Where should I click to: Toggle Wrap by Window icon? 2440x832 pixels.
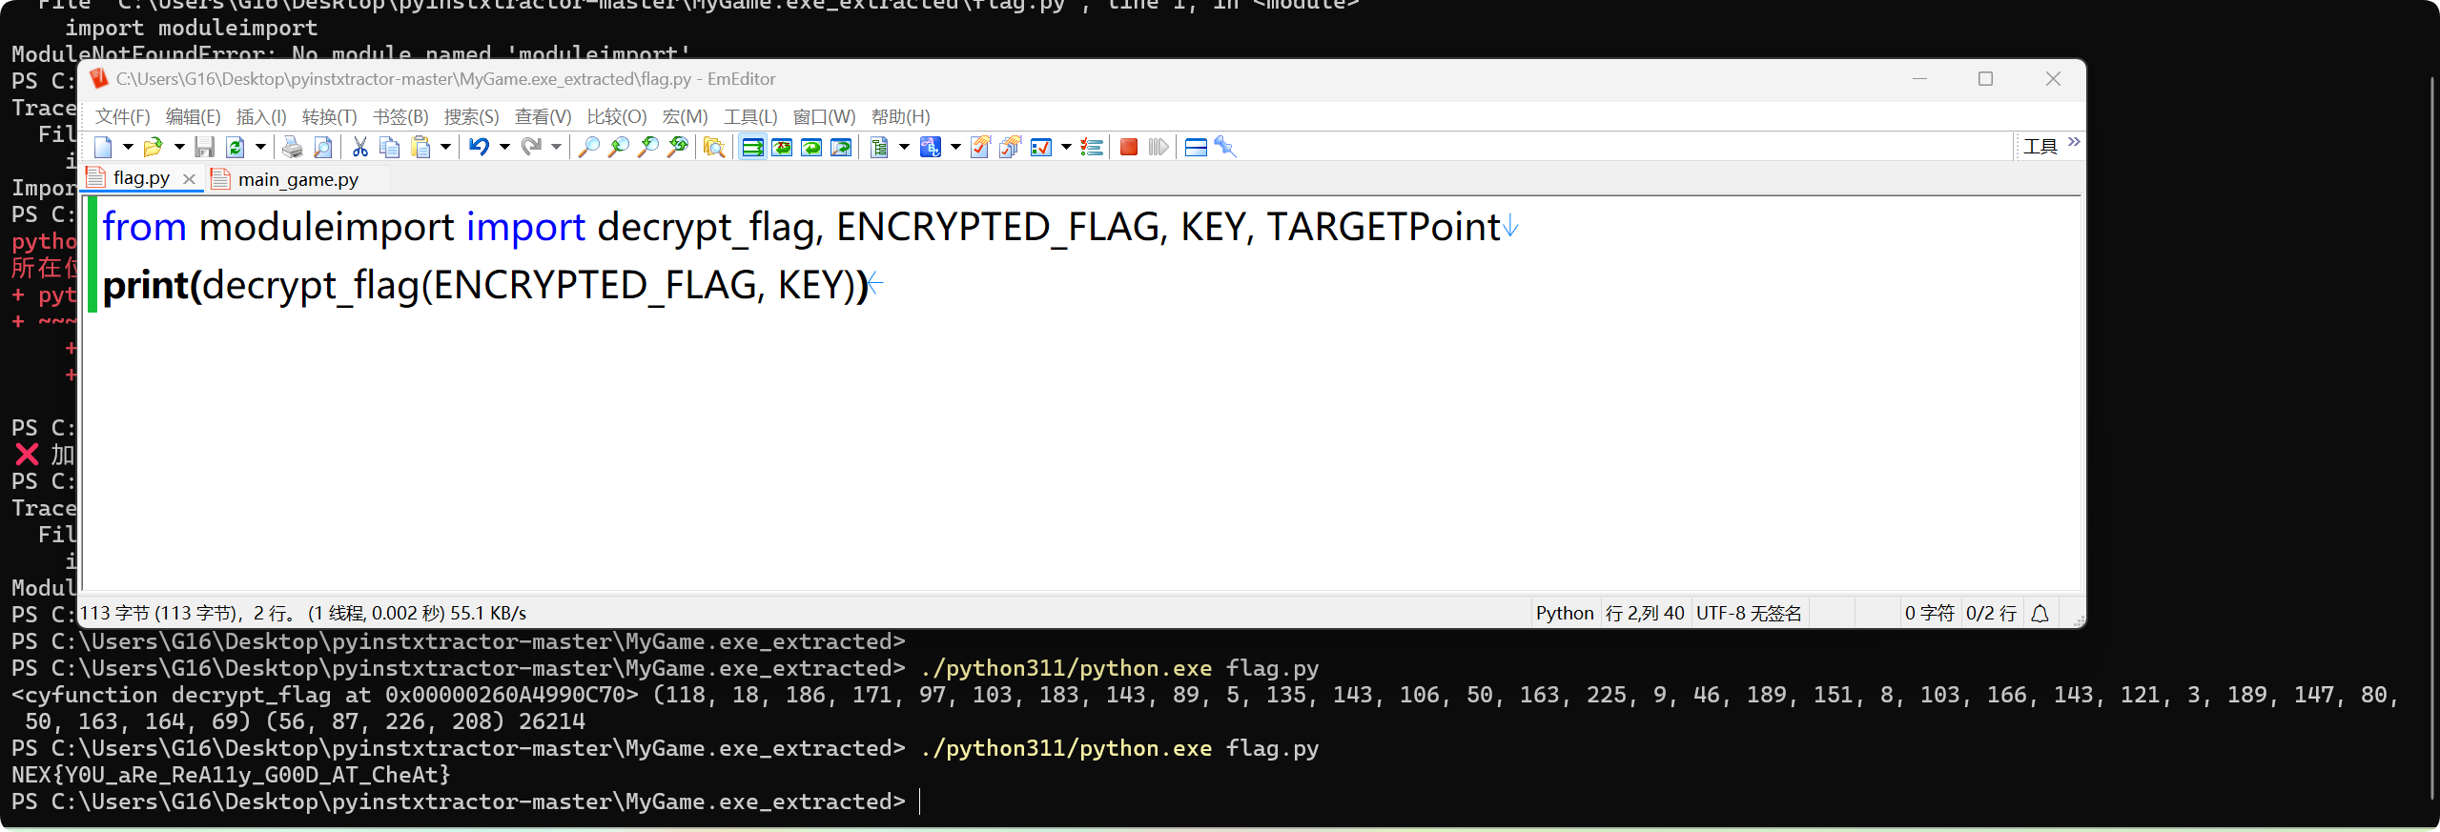811,147
